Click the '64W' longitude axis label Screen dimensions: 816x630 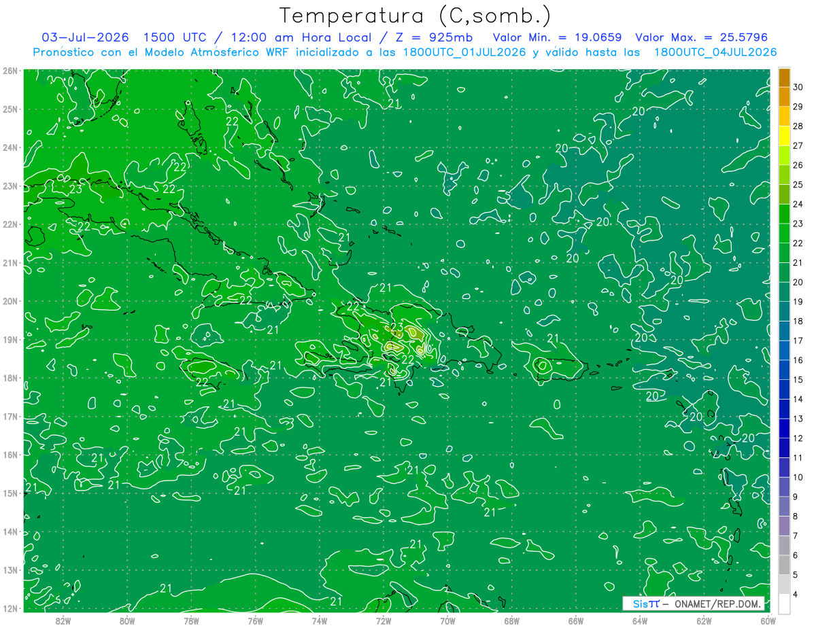coord(640,620)
